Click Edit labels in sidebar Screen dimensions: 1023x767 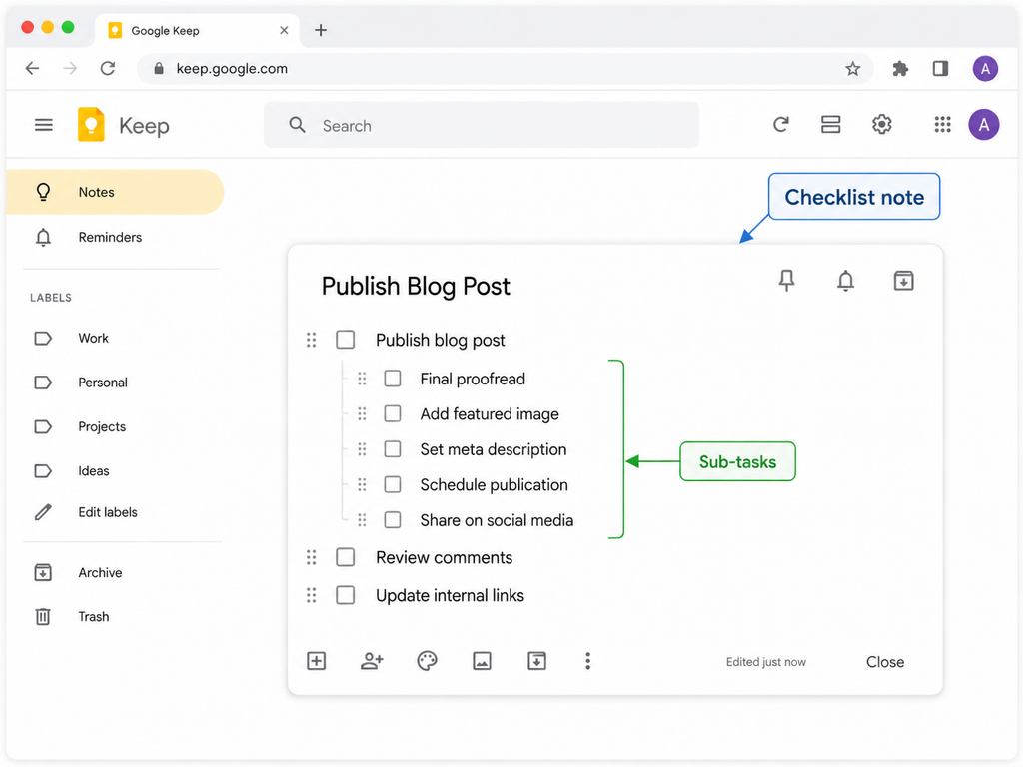click(x=115, y=512)
